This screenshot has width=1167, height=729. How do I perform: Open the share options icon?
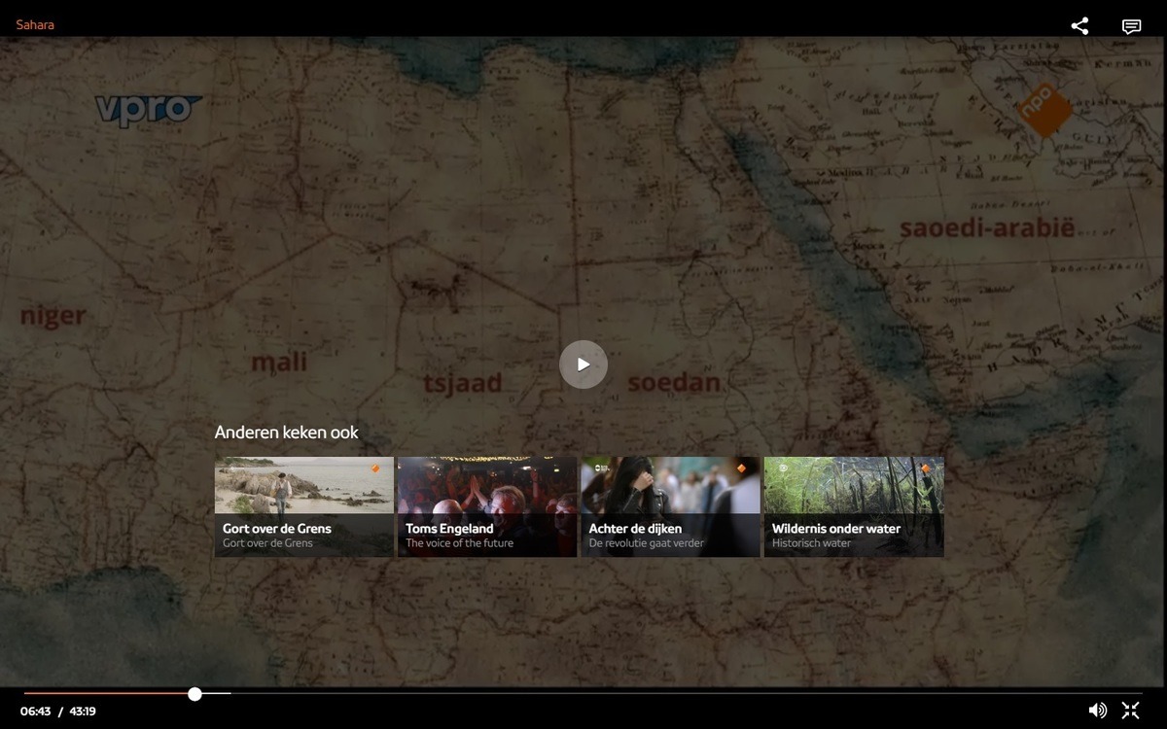[x=1079, y=26]
